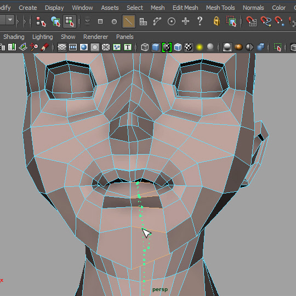This screenshot has width=296, height=296.
Task: Click Select by hierarchy and combinations icon
Action: click(41, 21)
